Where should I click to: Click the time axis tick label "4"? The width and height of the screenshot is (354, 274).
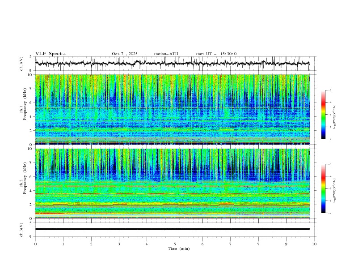(x=147, y=244)
